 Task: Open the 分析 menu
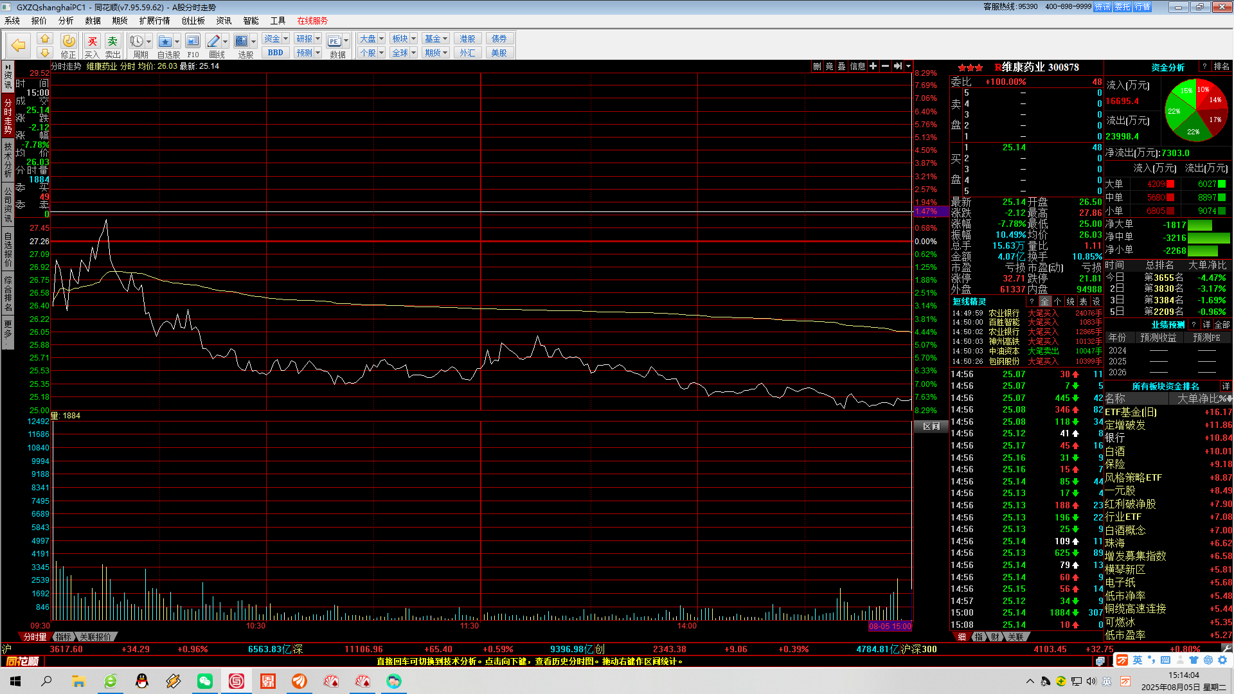point(66,21)
